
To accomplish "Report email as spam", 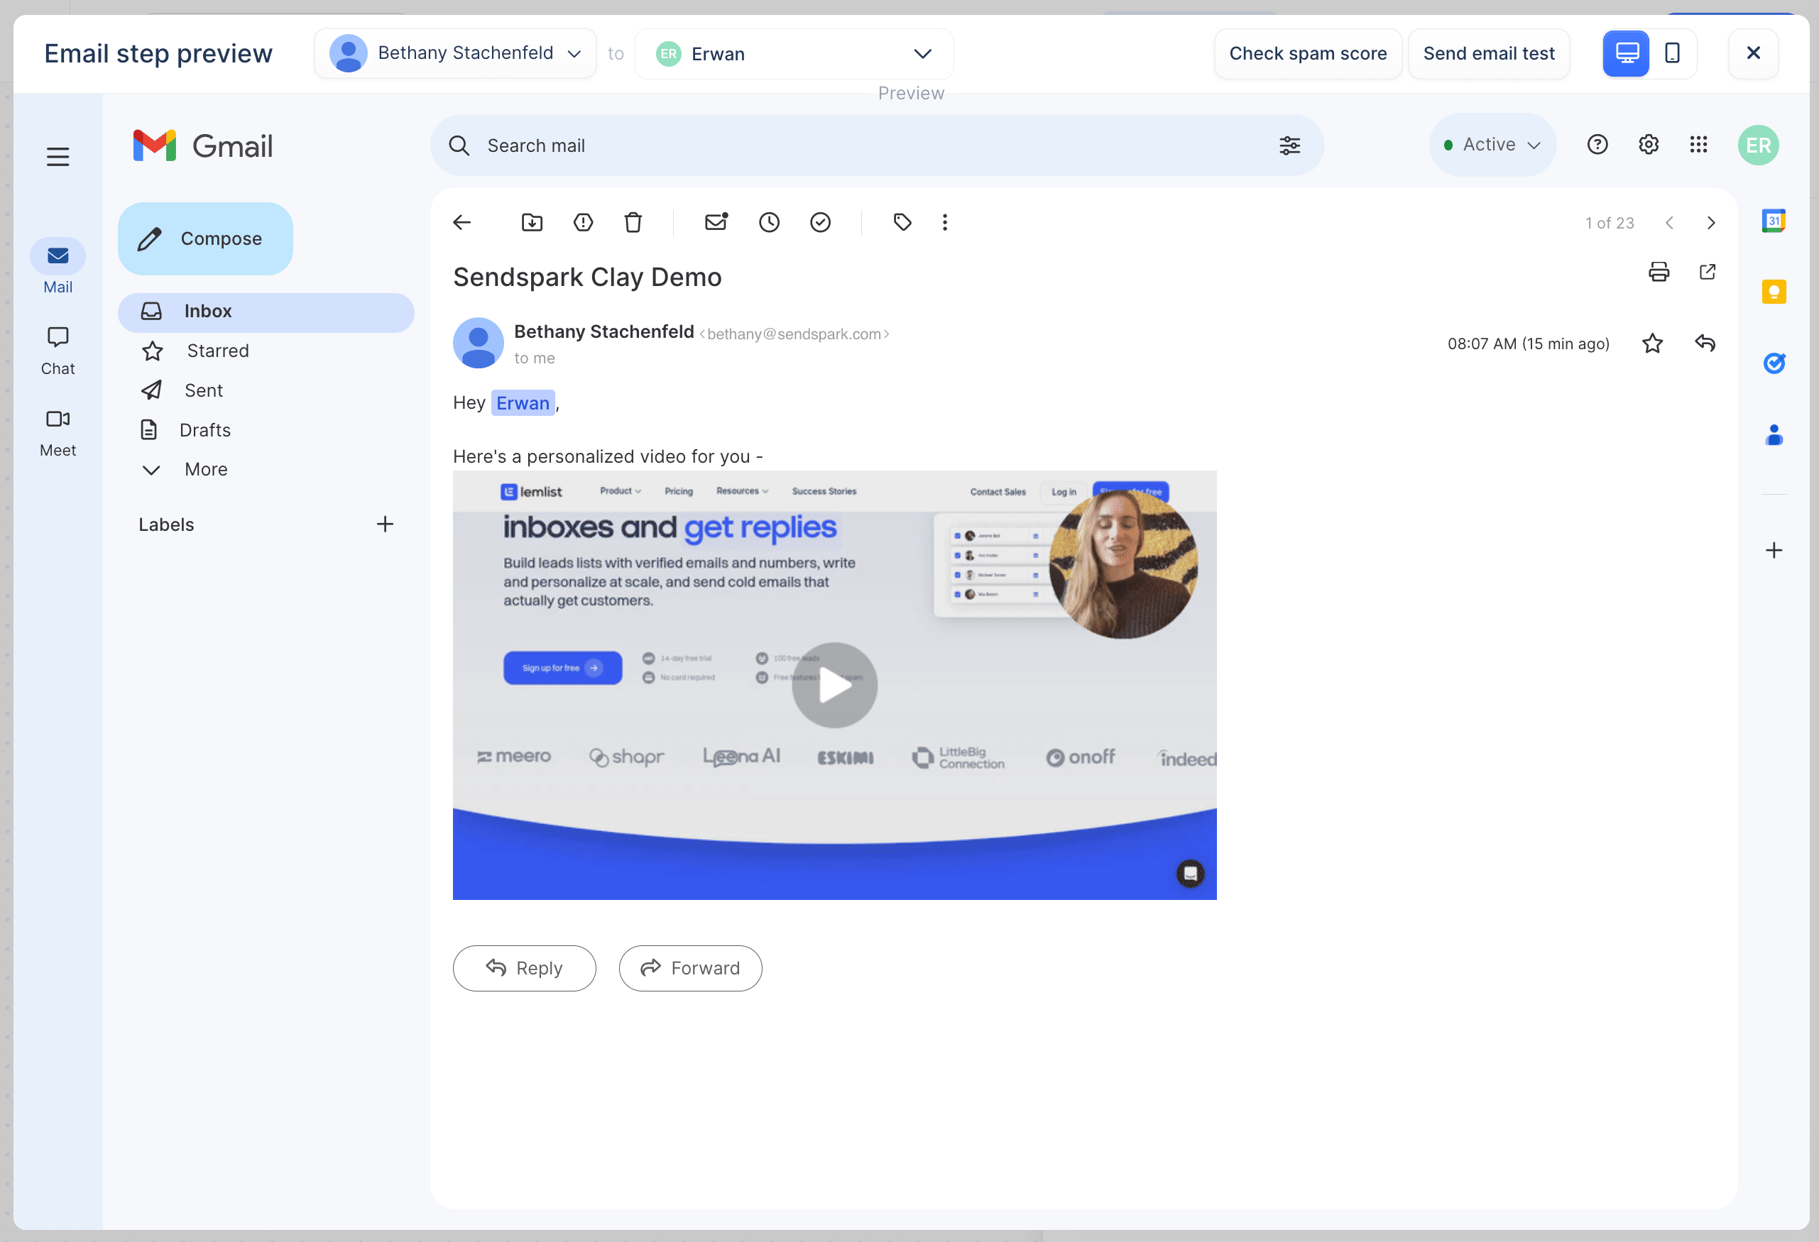I will pyautogui.click(x=583, y=222).
